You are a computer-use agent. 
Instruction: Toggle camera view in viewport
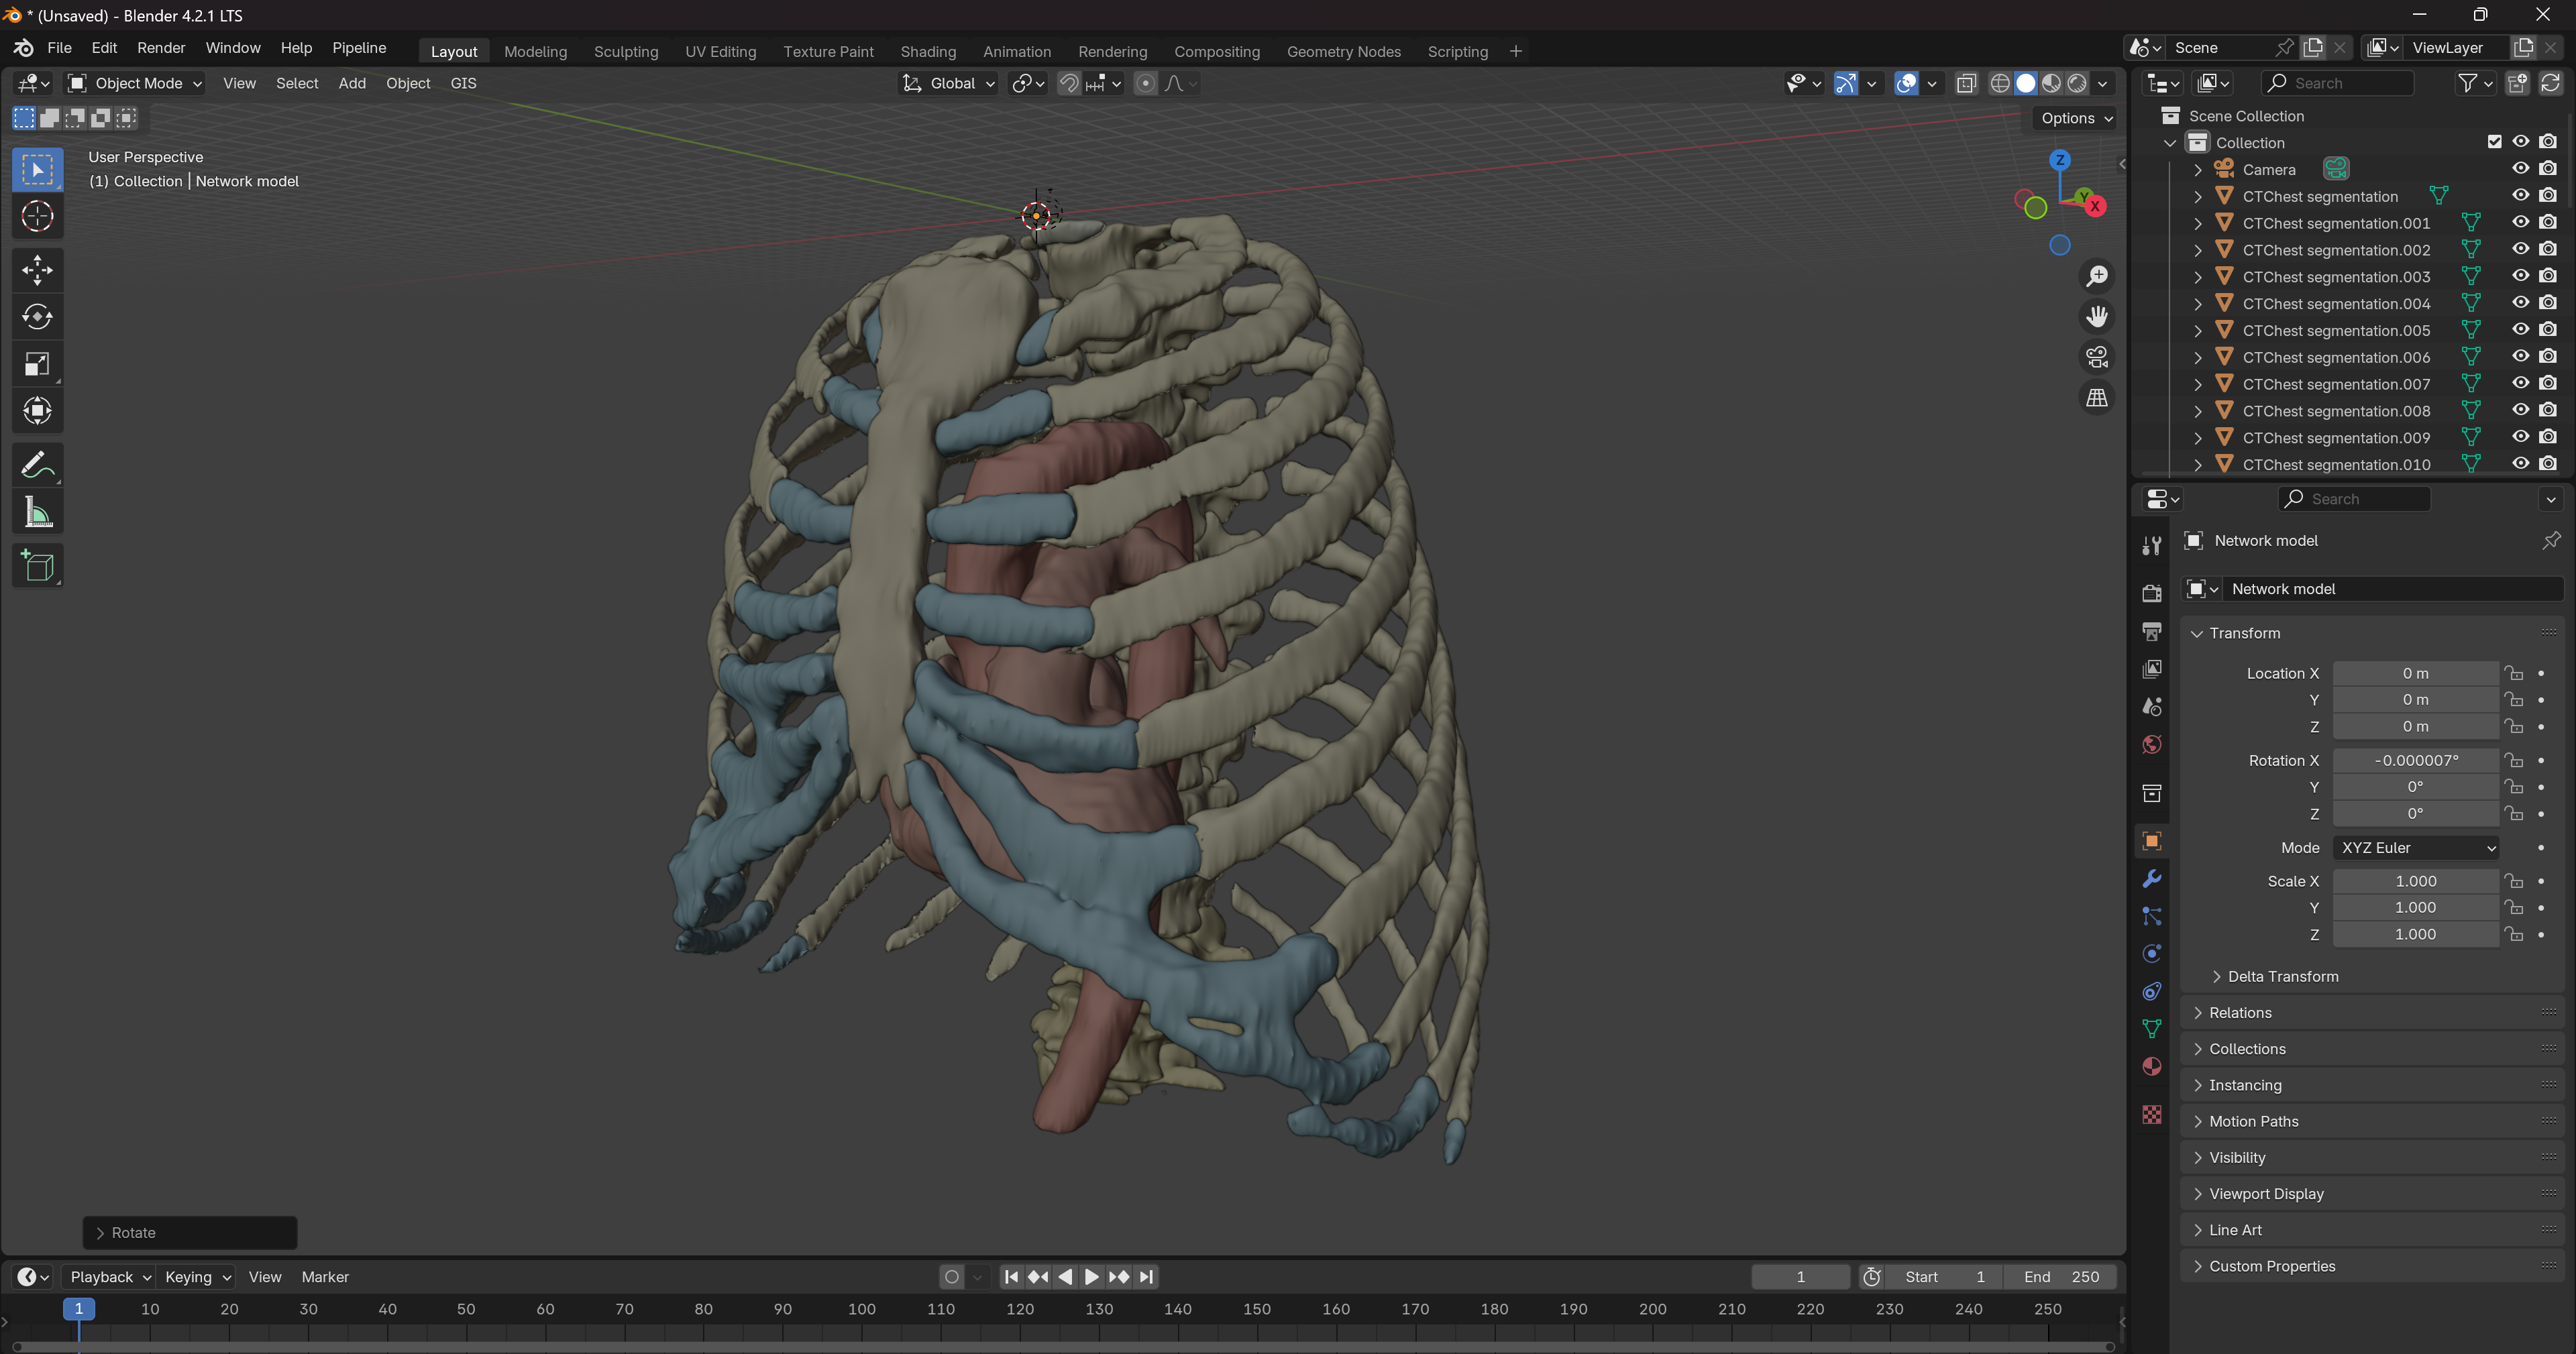2096,357
